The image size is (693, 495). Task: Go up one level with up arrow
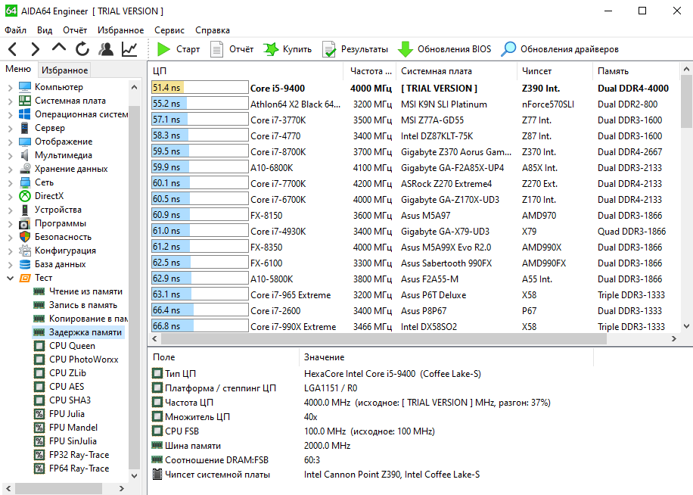point(59,48)
